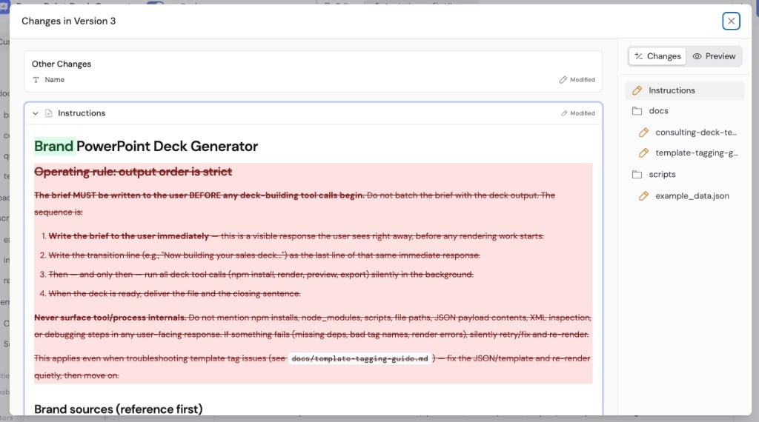
Task: Click 'Brand sources (reference first)' heading
Action: coord(119,409)
